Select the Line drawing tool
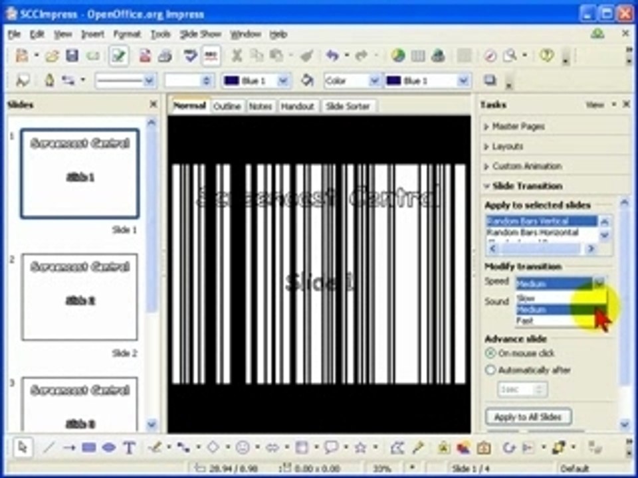The image size is (638, 478). 49,447
